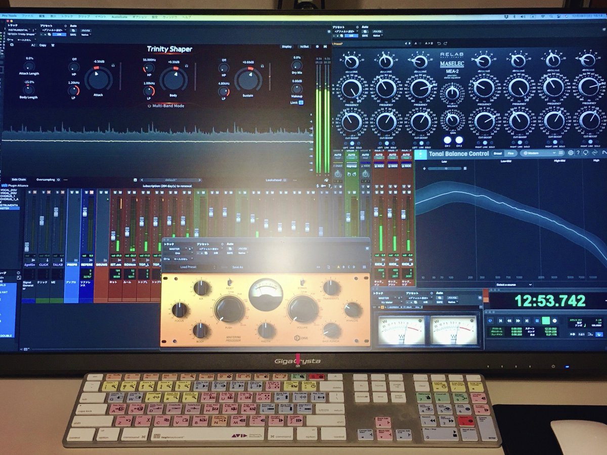Screen dimensions: 607x455
Task: Click the VOLUME knob on ONE mastering processor
Action: pos(303,309)
